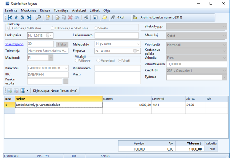Open the Riviosa menu

click(45, 10)
